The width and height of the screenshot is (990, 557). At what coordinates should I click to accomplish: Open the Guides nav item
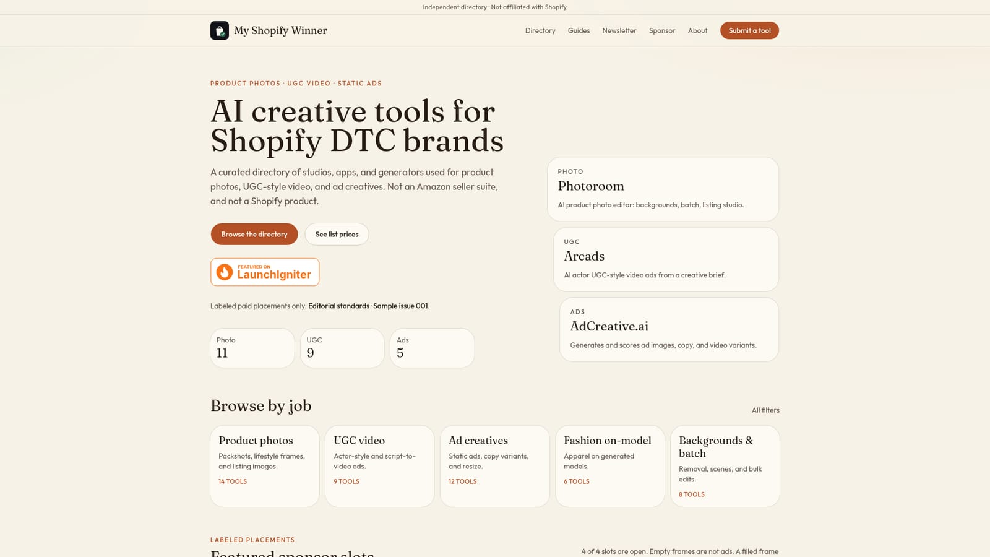(579, 30)
